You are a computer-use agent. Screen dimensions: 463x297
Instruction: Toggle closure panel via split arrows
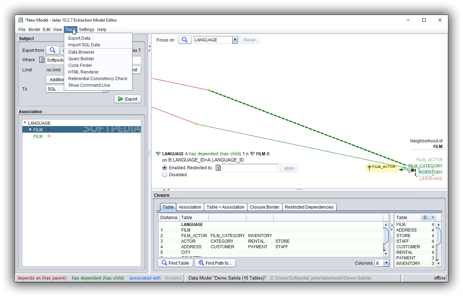click(x=166, y=190)
